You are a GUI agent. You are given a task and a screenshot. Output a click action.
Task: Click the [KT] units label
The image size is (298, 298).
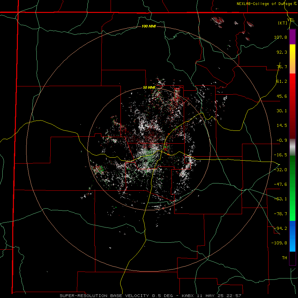pyautogui.click(x=283, y=23)
